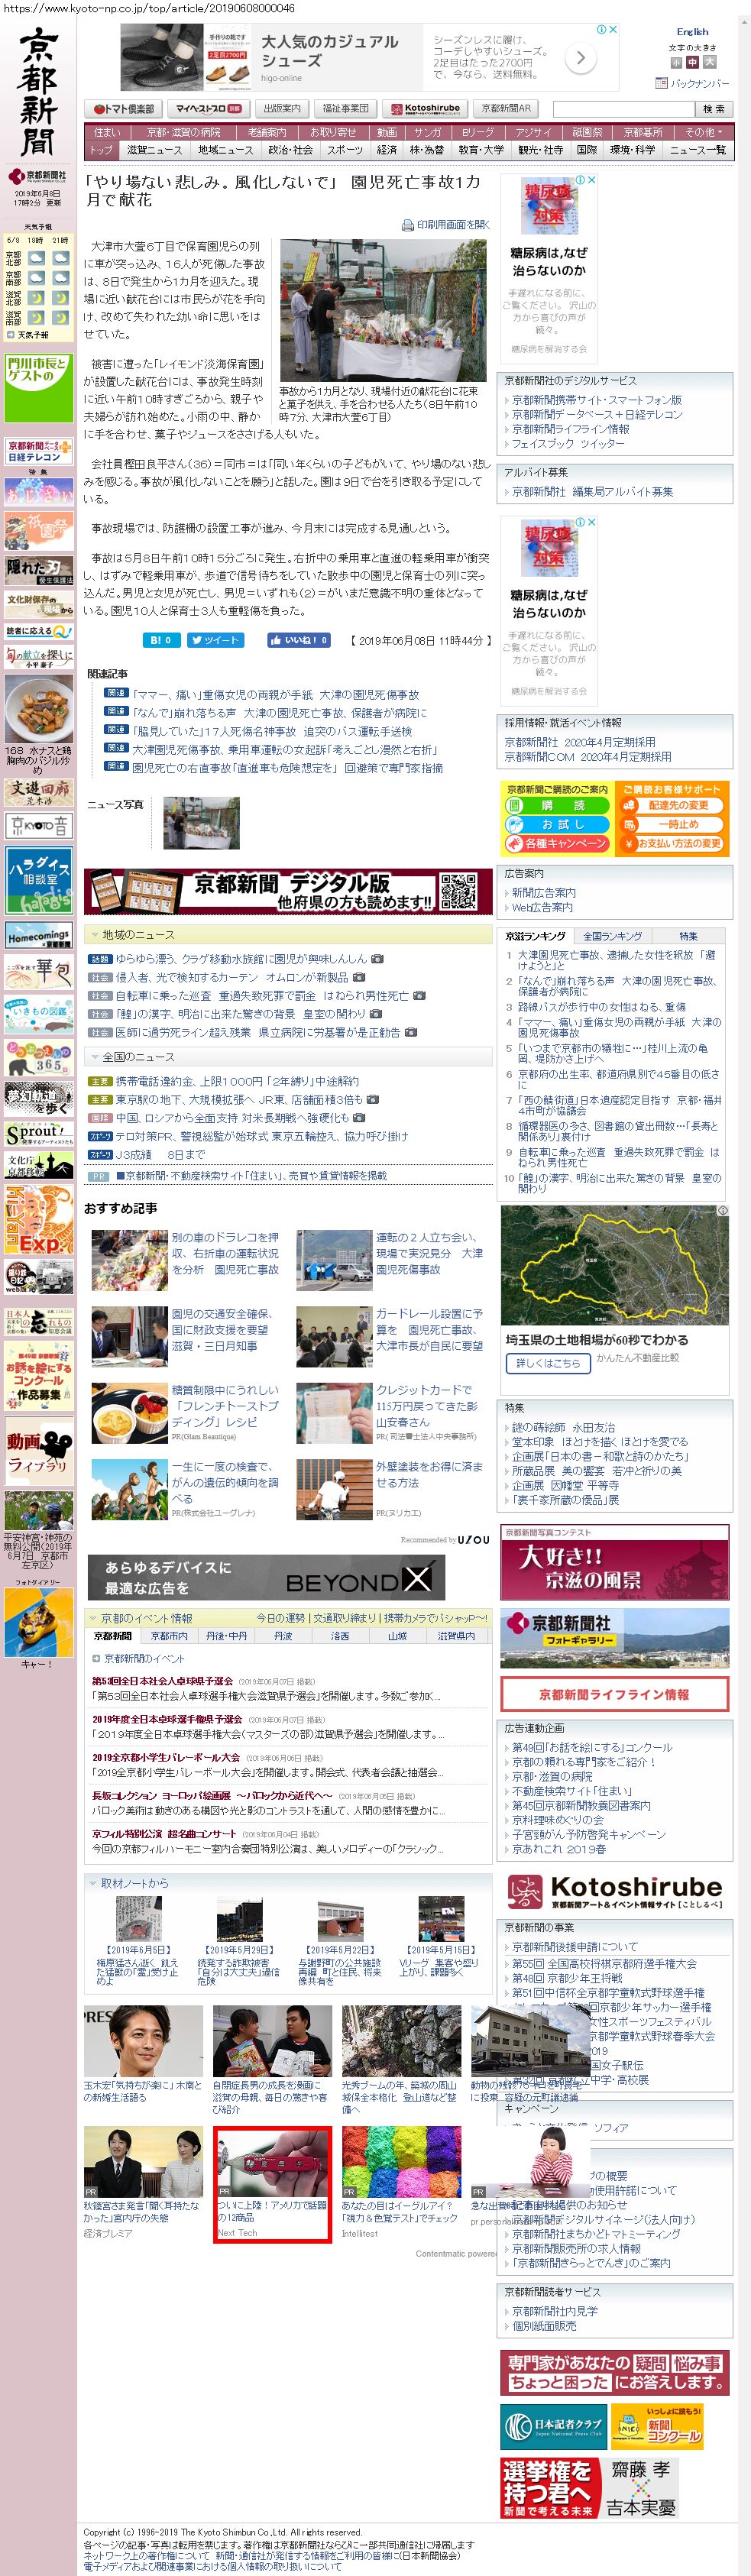Collapse the 全国のニュース section
The width and height of the screenshot is (751, 2576).
[94, 1056]
